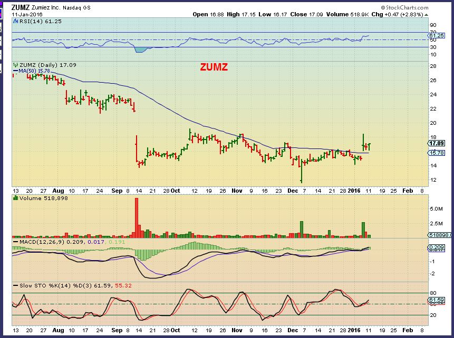Click the High 17.15 value
This screenshot has width=454, height=338.
click(x=241, y=14)
